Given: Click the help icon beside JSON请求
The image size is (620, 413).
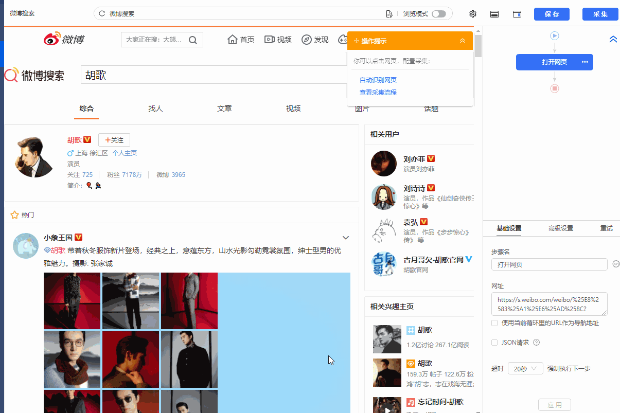Looking at the screenshot, I should pyautogui.click(x=536, y=343).
